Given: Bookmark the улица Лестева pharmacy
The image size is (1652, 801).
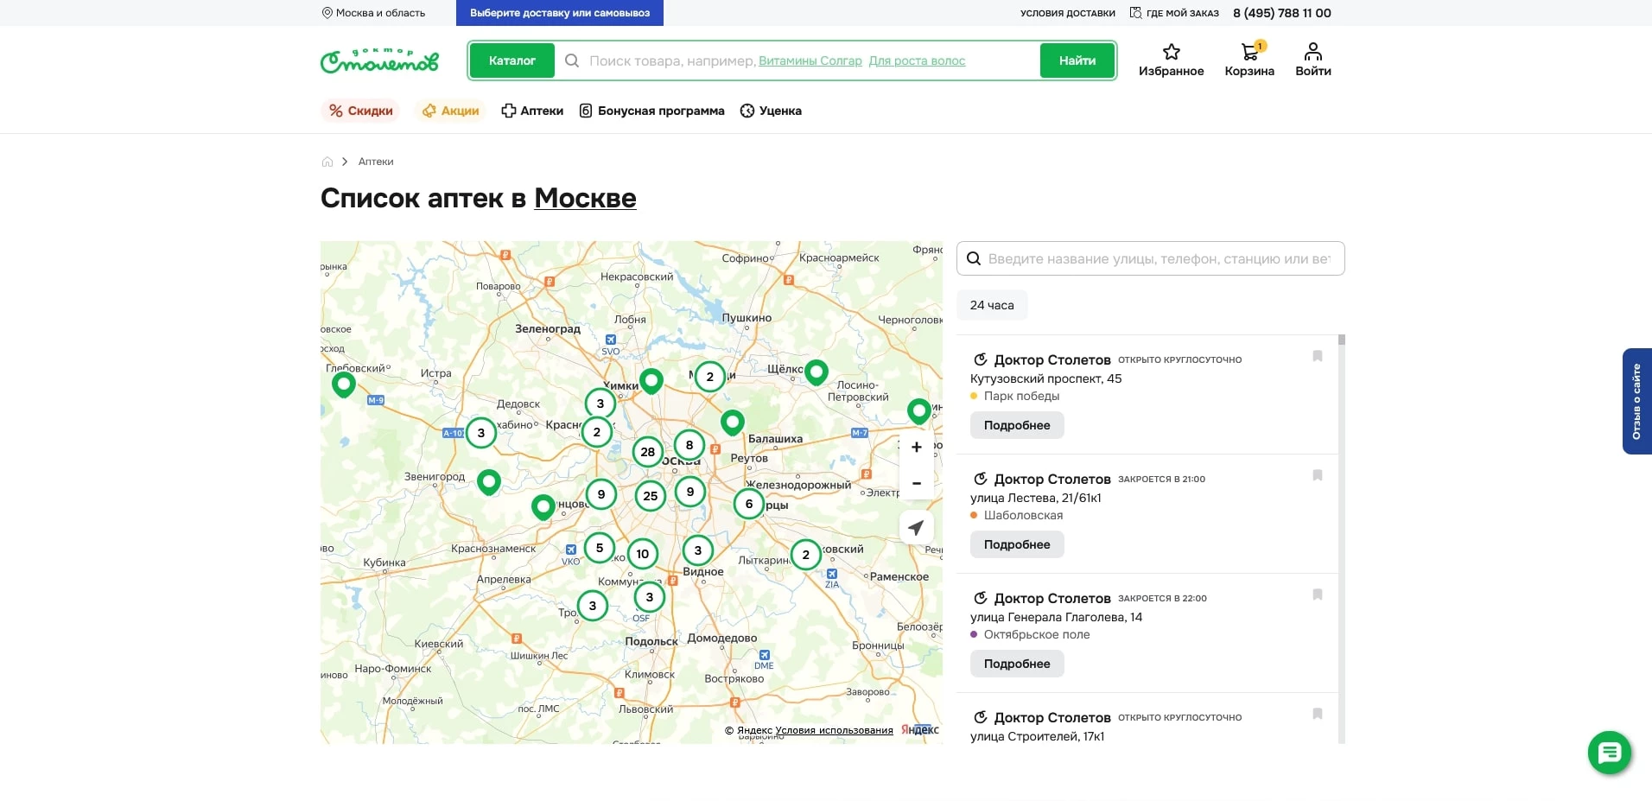Looking at the screenshot, I should (x=1317, y=475).
